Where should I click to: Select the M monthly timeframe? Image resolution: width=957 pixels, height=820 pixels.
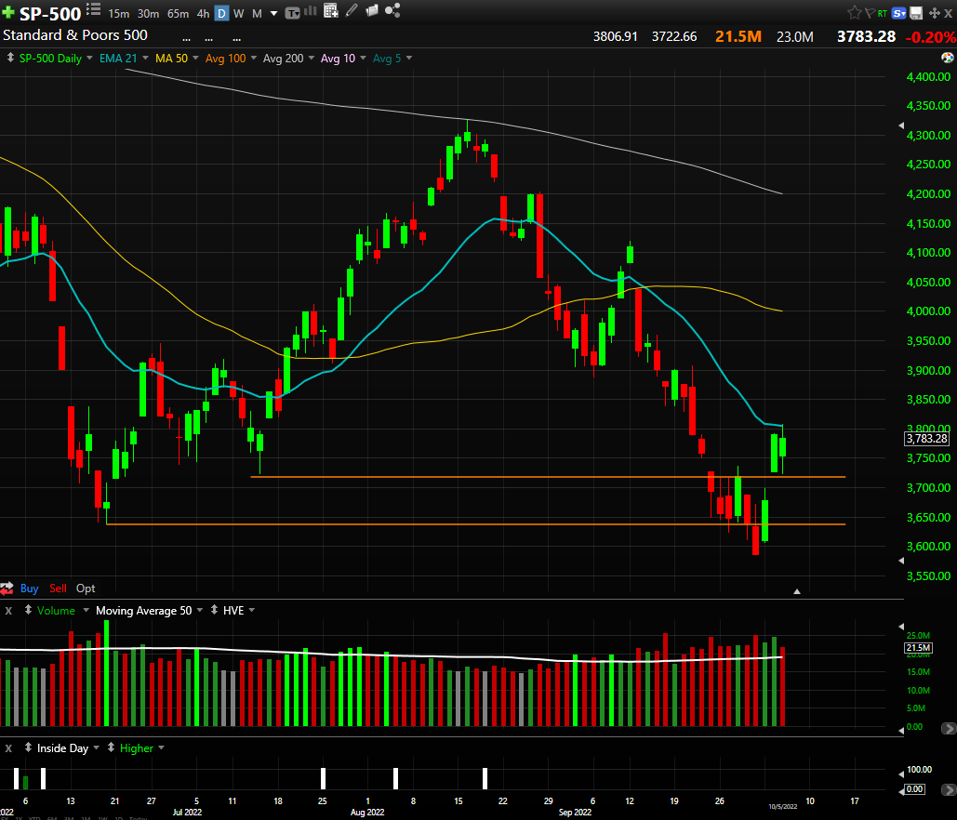point(257,13)
